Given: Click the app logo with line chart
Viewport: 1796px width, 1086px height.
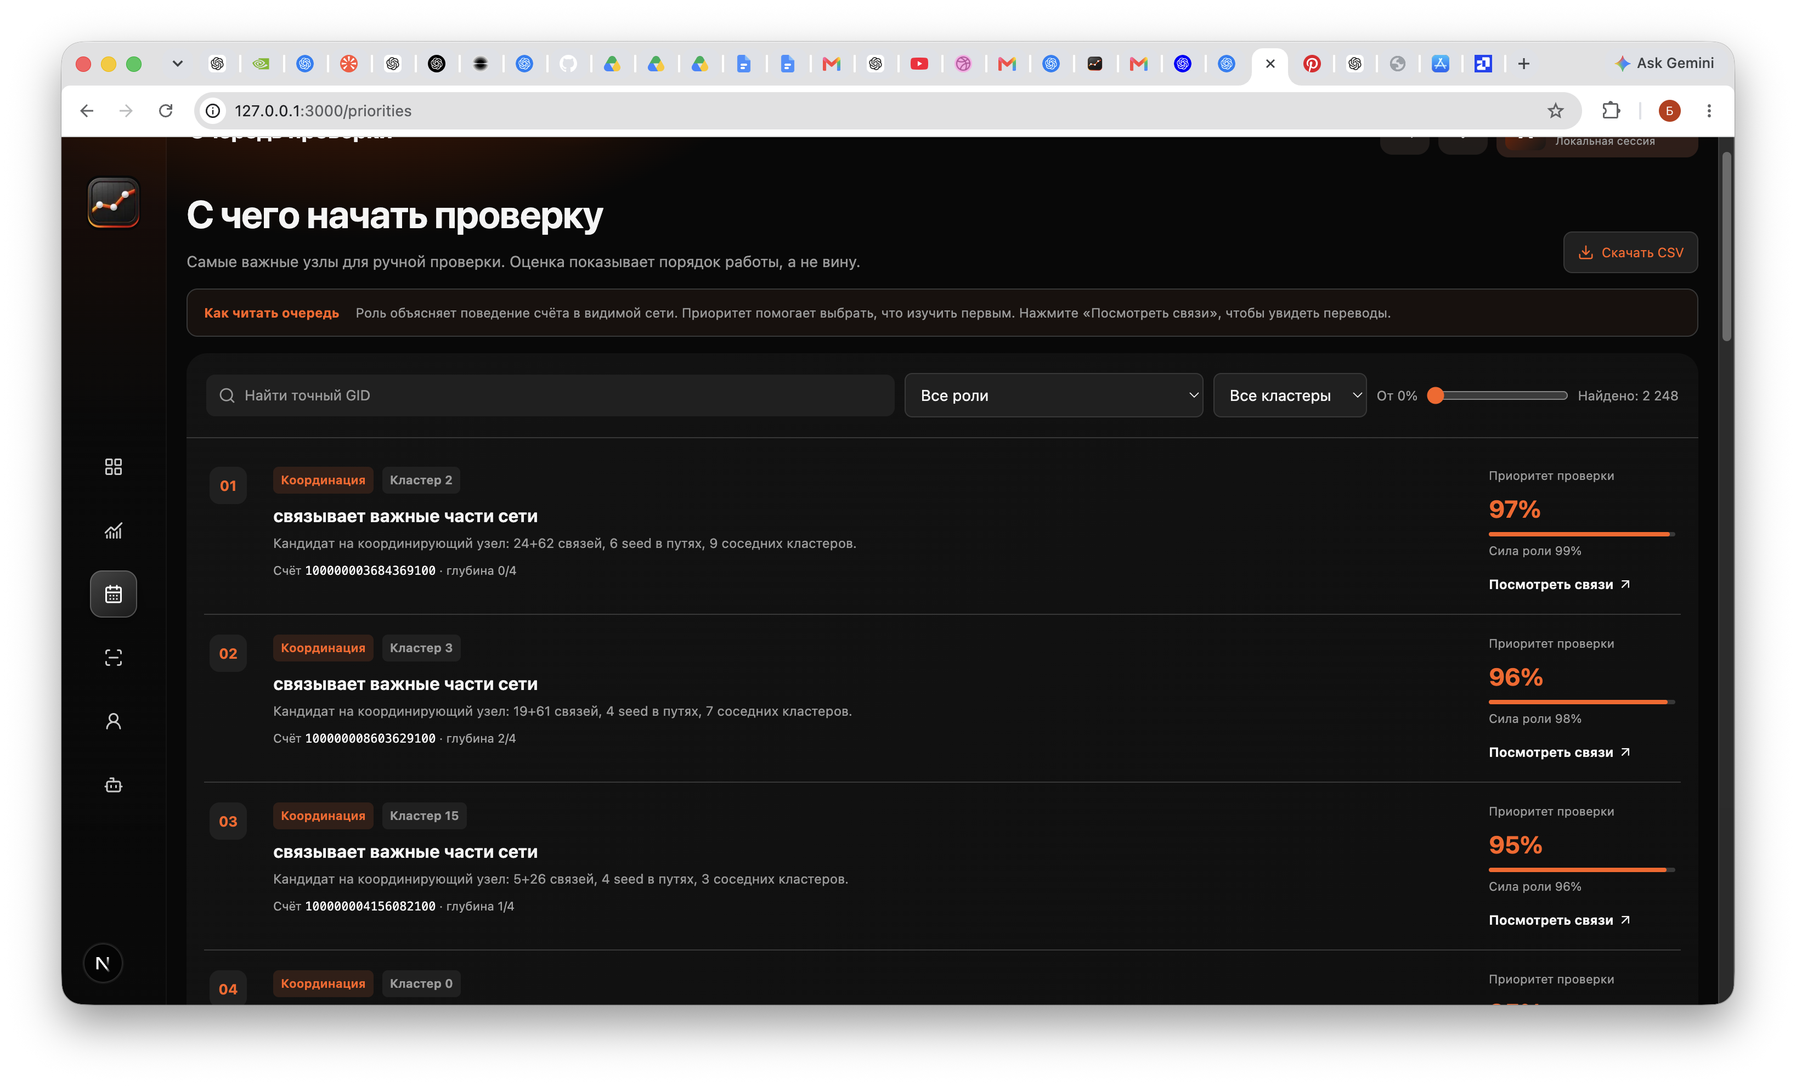Looking at the screenshot, I should click(x=113, y=202).
